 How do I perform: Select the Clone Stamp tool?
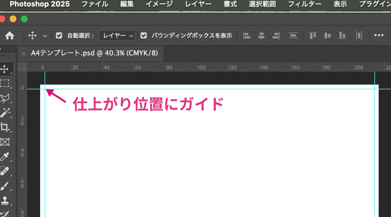[x=4, y=201]
